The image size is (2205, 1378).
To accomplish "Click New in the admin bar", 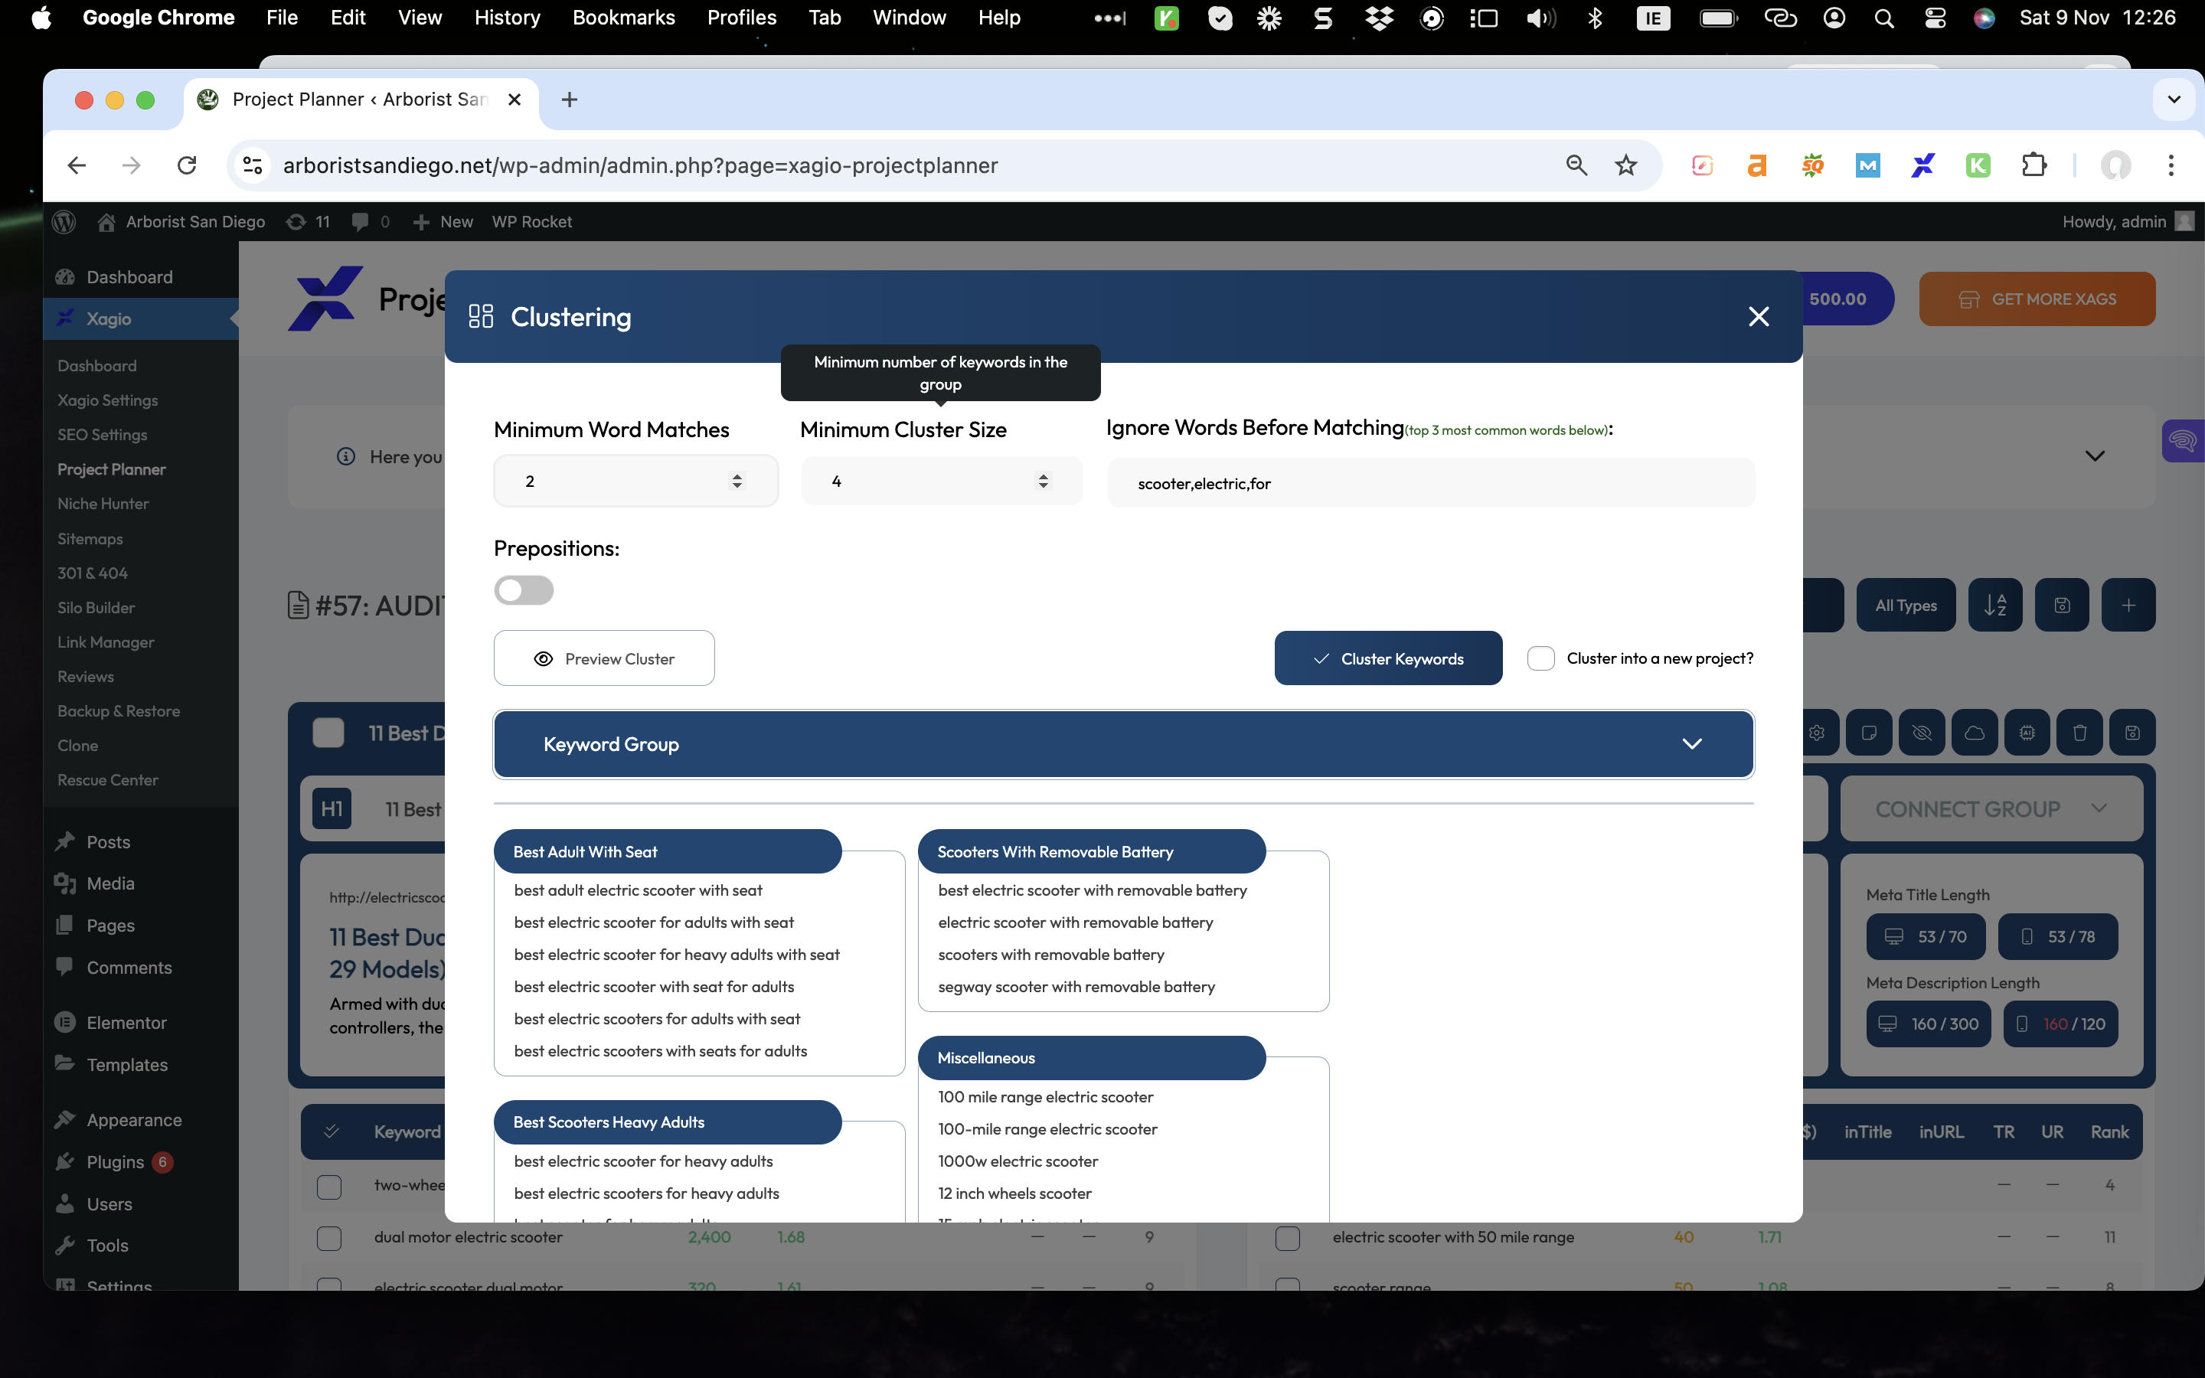I will 443,221.
